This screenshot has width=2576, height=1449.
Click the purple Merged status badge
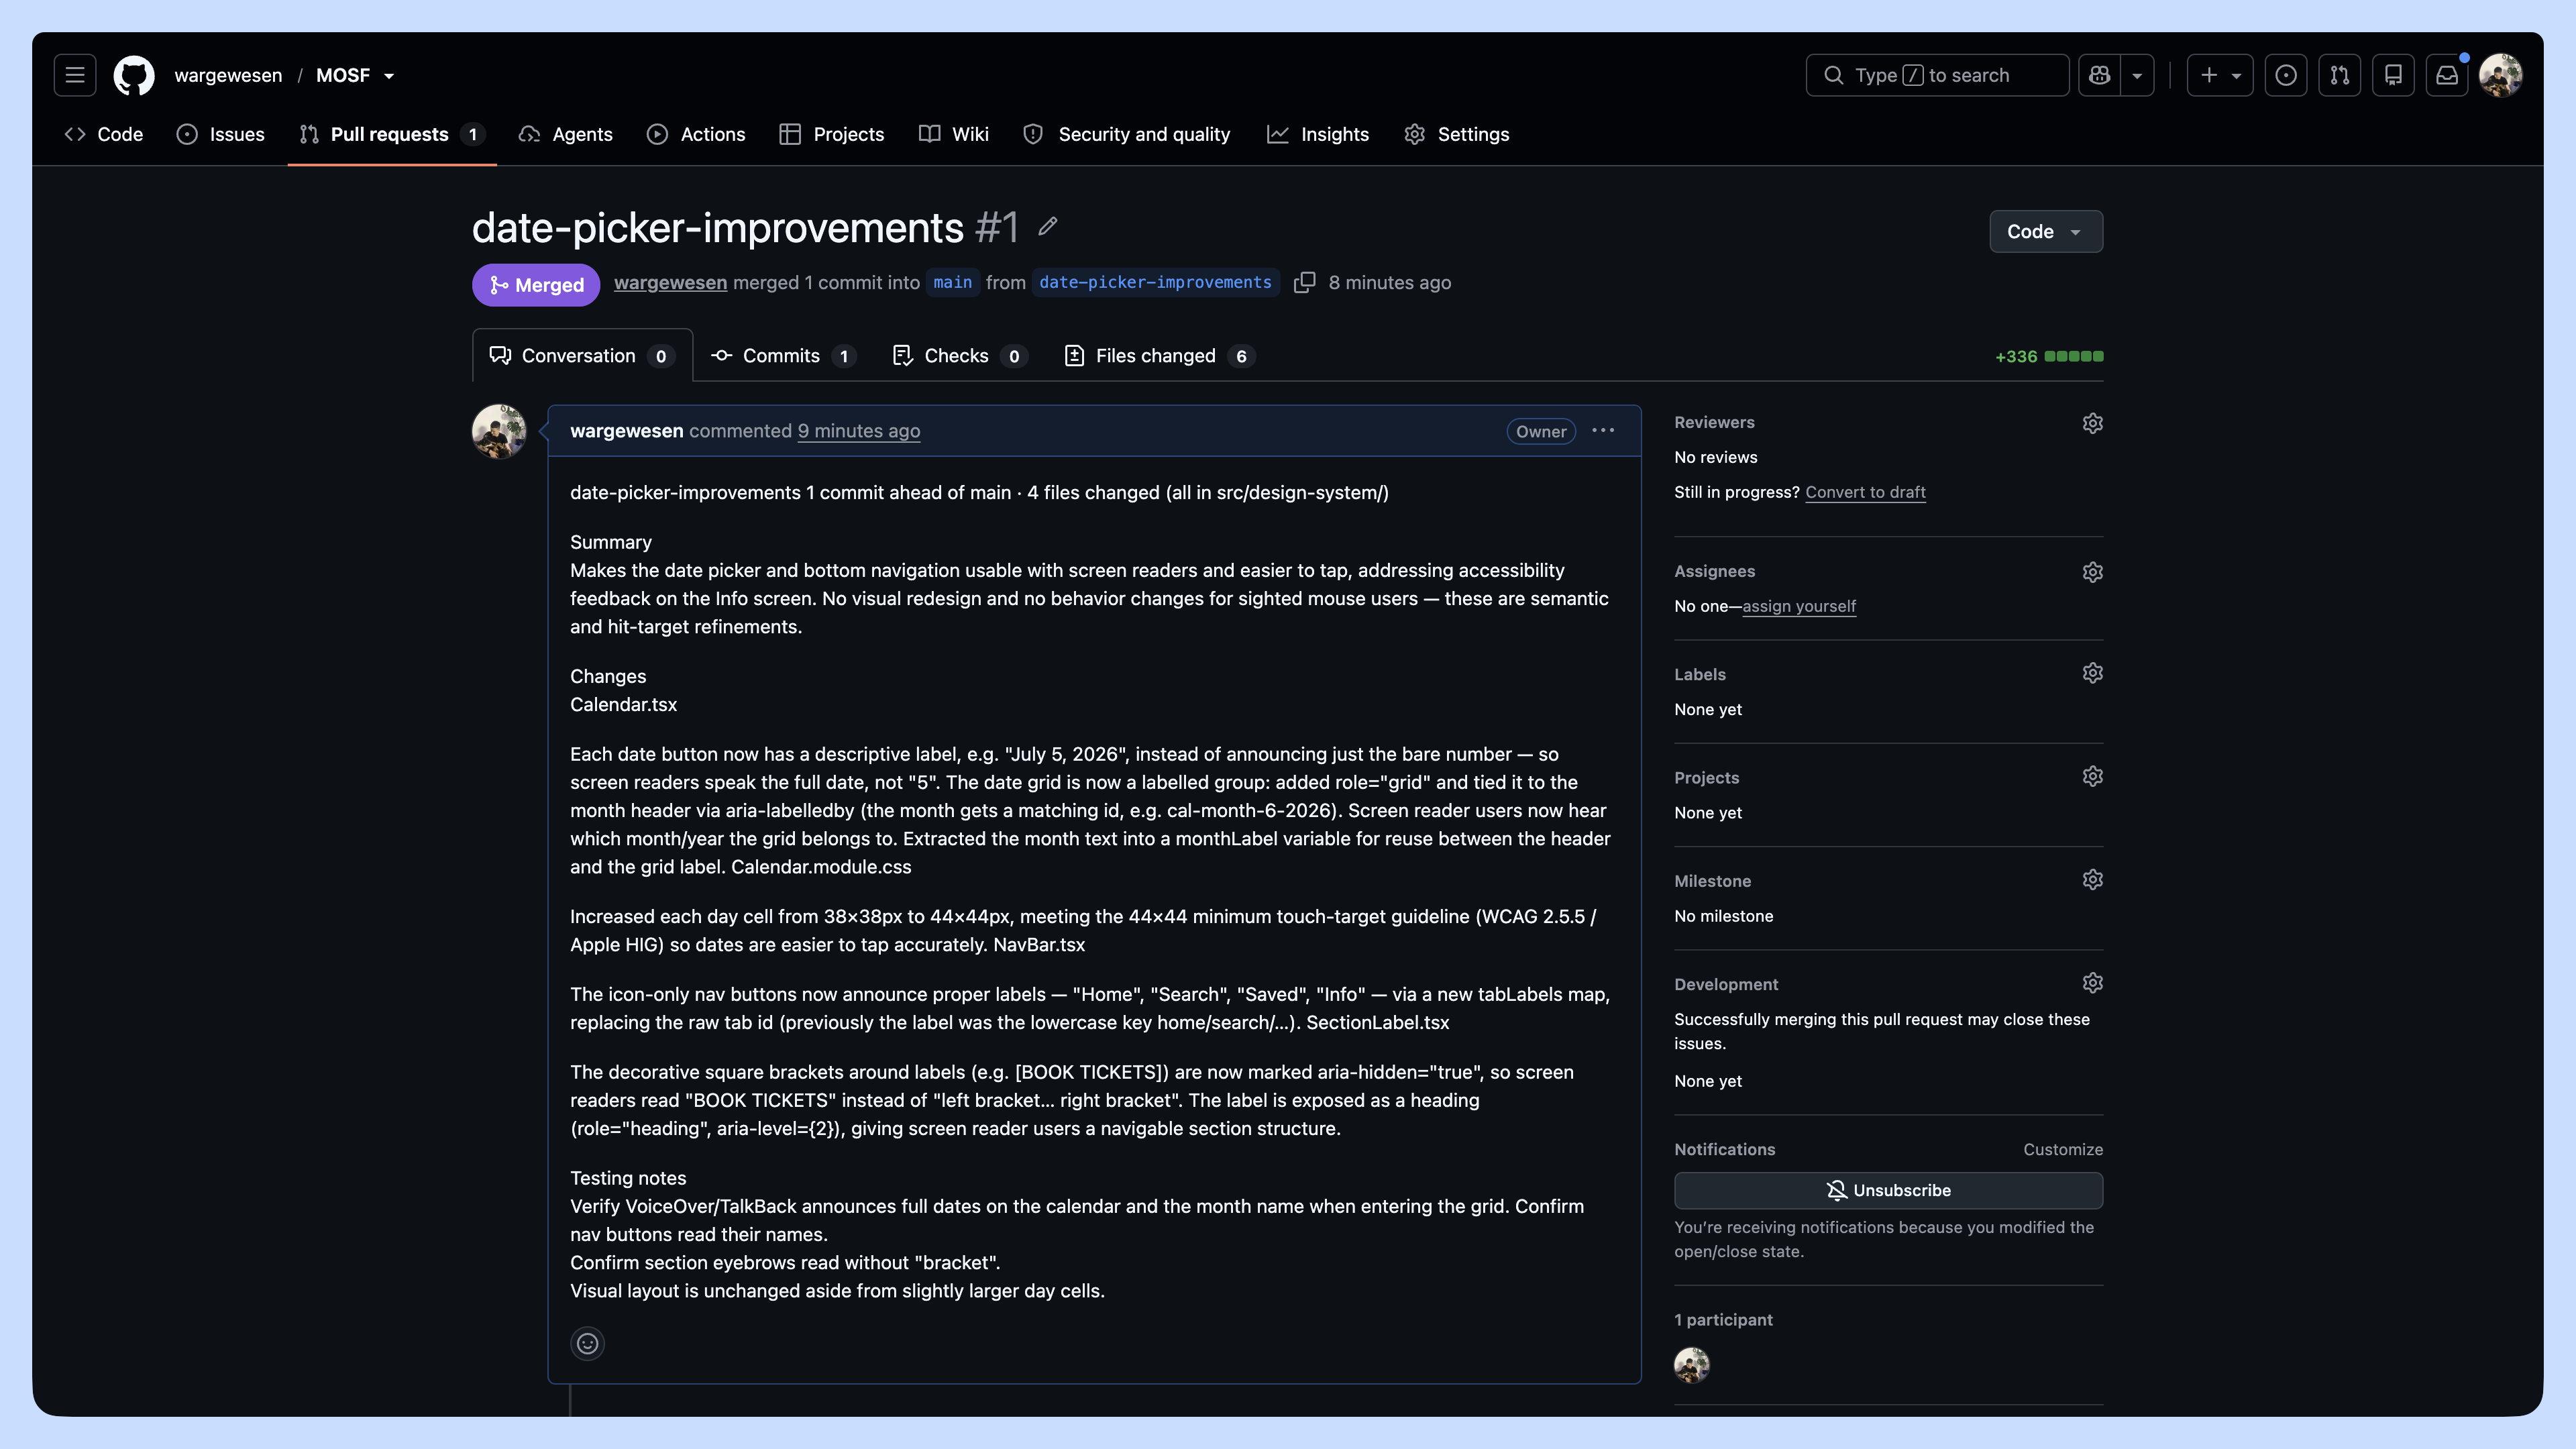click(x=536, y=285)
